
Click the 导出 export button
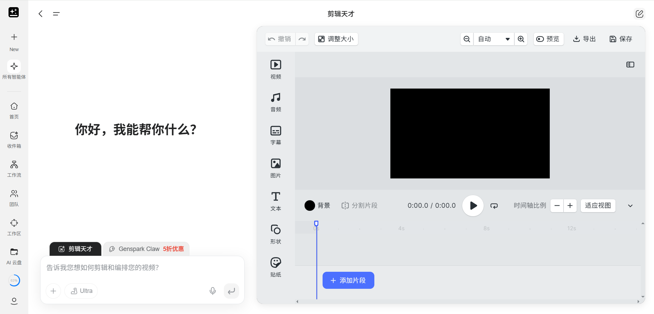point(584,39)
